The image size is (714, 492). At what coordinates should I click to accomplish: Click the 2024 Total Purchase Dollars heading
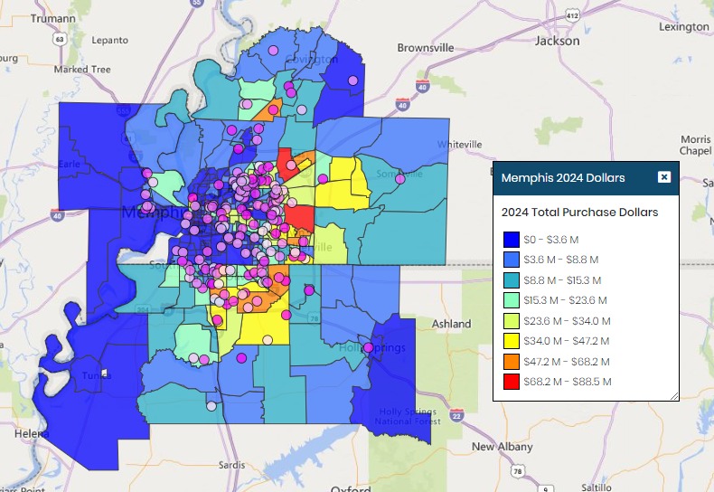[579, 213]
